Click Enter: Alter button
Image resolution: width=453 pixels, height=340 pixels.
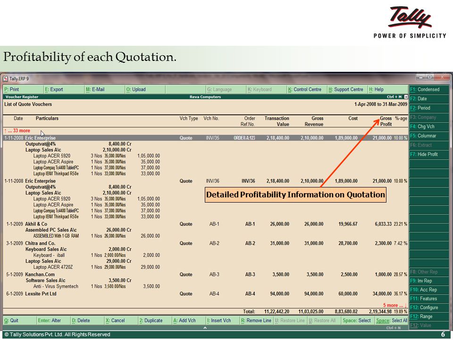click(53, 320)
